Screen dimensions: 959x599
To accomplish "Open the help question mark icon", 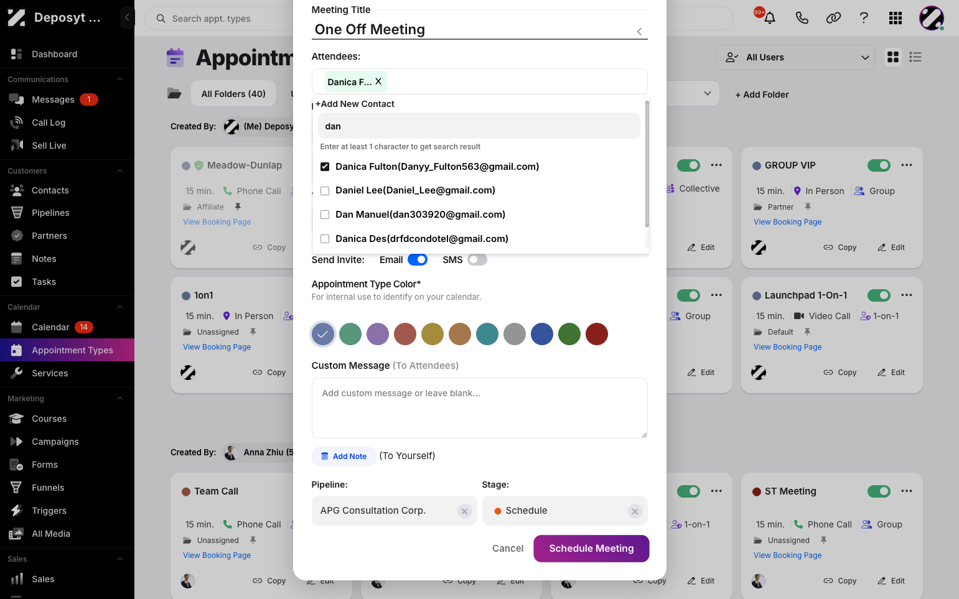I will coord(864,18).
